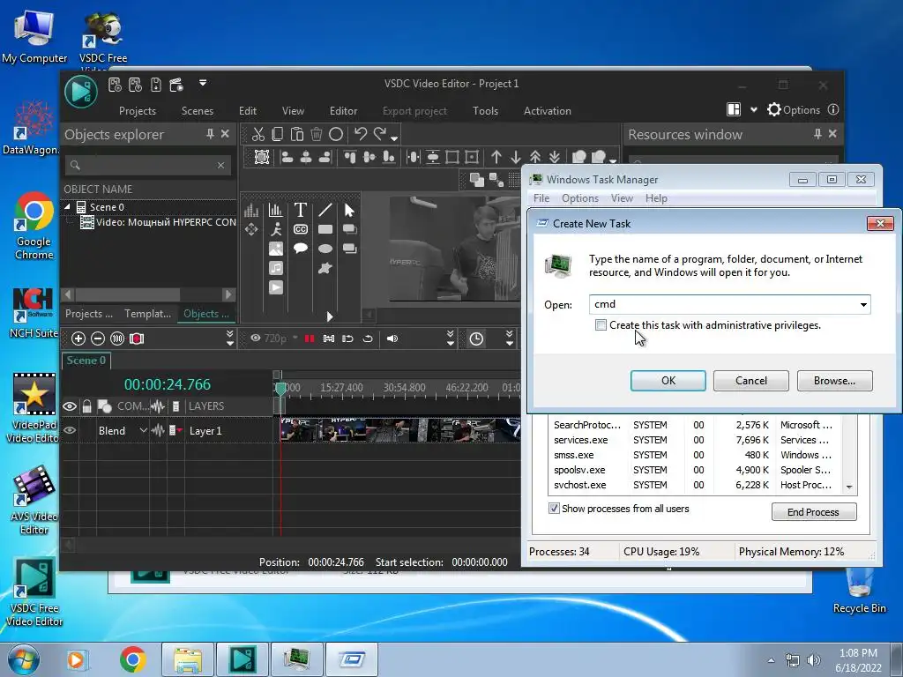The width and height of the screenshot is (903, 677).
Task: Expand the dropdown next to layout icon
Action: coord(753,110)
